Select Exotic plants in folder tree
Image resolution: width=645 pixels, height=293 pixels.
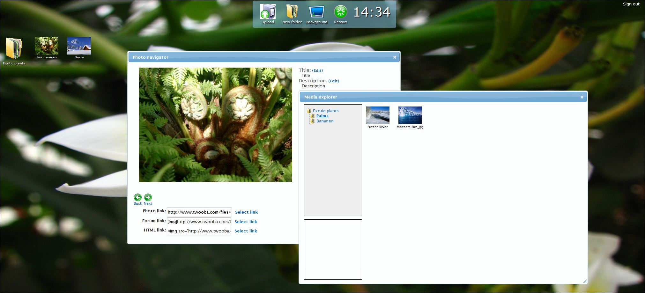tap(325, 111)
